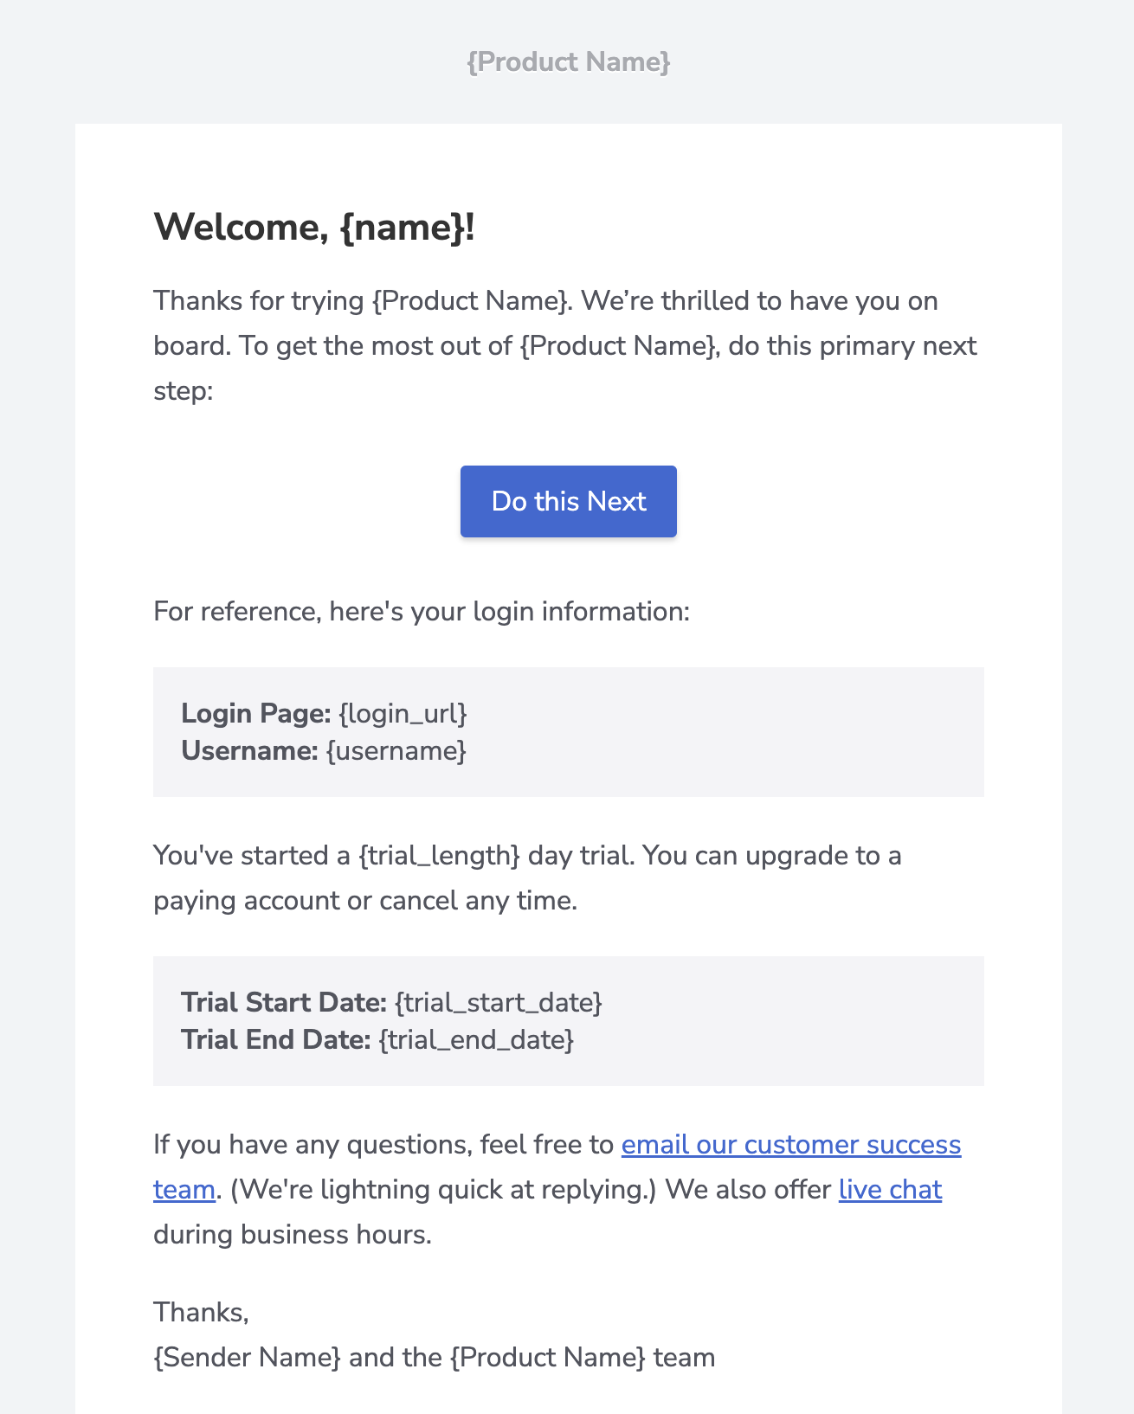
Task: Select the login information reference line
Action: (422, 610)
